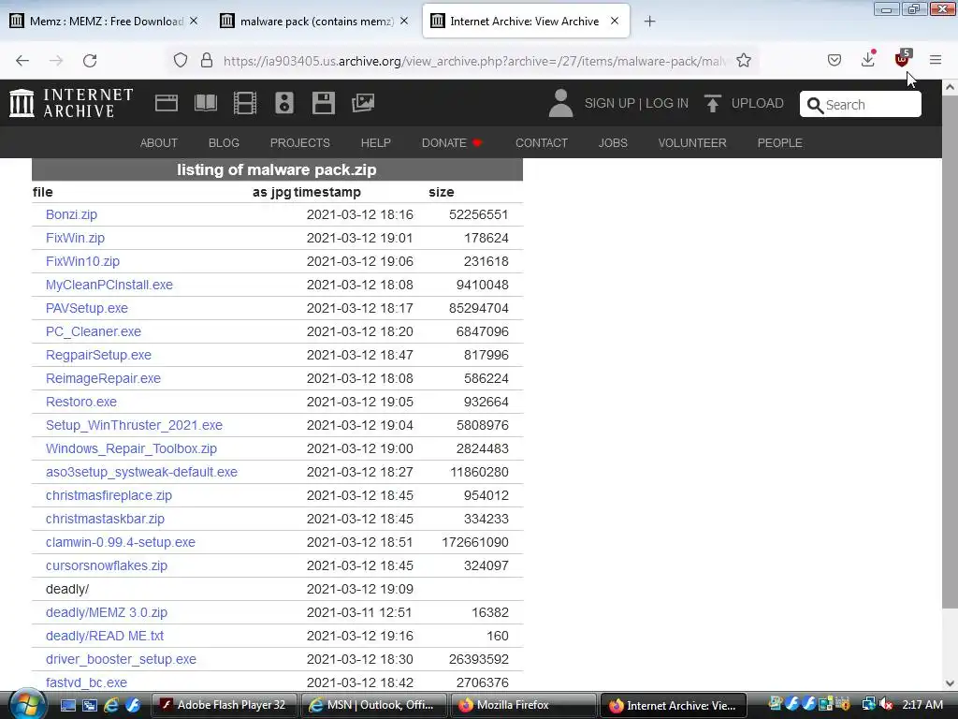Open christmasfireplace.zip file link
Viewport: 958px width, 719px height.
(109, 495)
